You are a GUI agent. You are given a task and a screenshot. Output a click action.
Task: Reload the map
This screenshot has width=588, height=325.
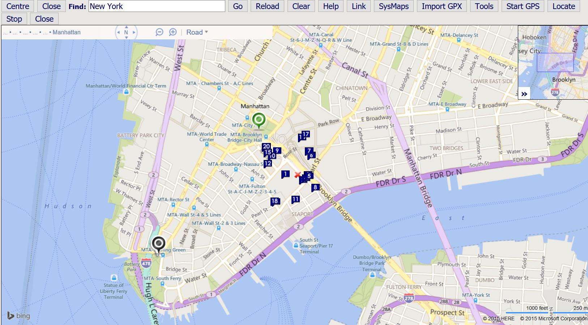(267, 6)
